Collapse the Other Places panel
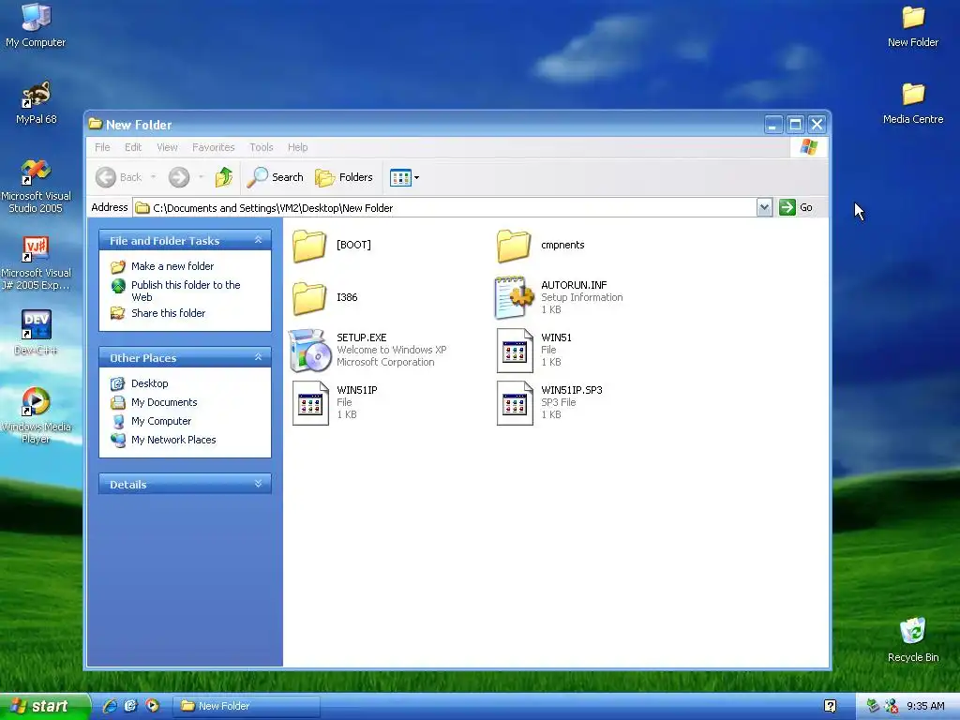This screenshot has width=960, height=720. (x=259, y=357)
